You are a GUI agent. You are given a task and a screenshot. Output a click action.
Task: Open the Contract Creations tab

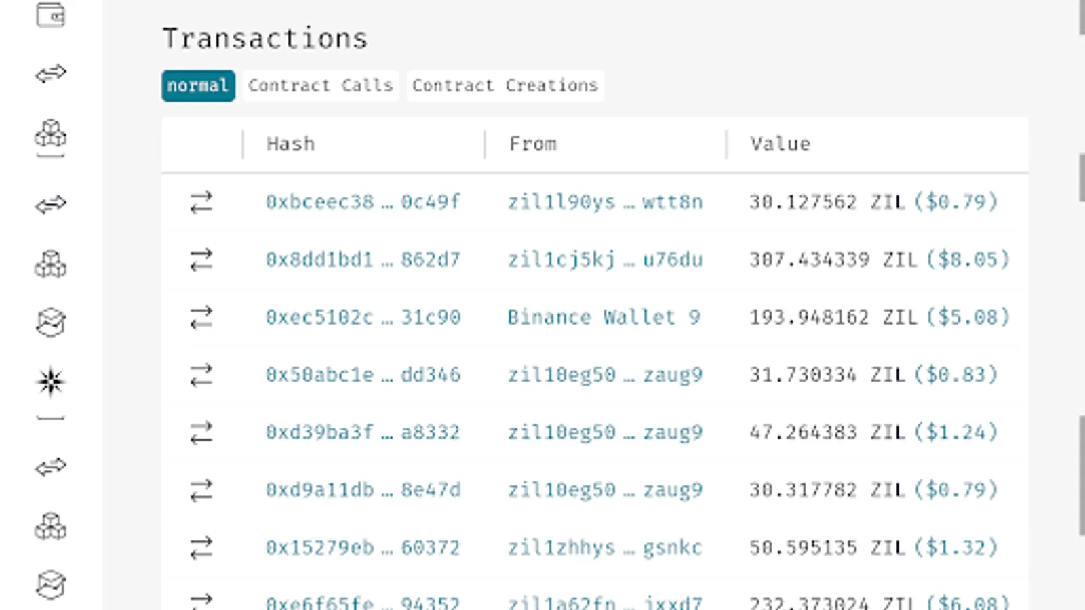coord(505,86)
